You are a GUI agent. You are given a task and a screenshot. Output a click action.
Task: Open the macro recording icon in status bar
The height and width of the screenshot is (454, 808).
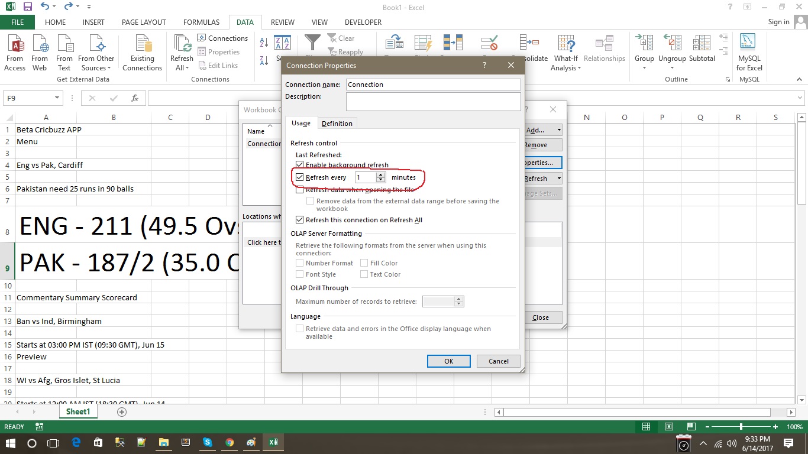pyautogui.click(x=40, y=427)
